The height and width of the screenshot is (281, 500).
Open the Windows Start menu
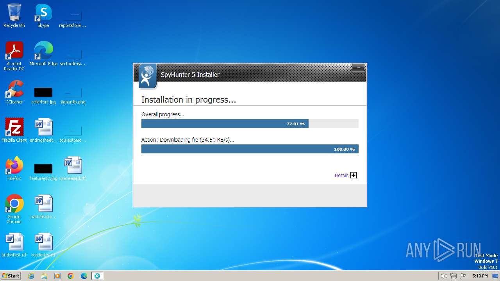point(11,276)
